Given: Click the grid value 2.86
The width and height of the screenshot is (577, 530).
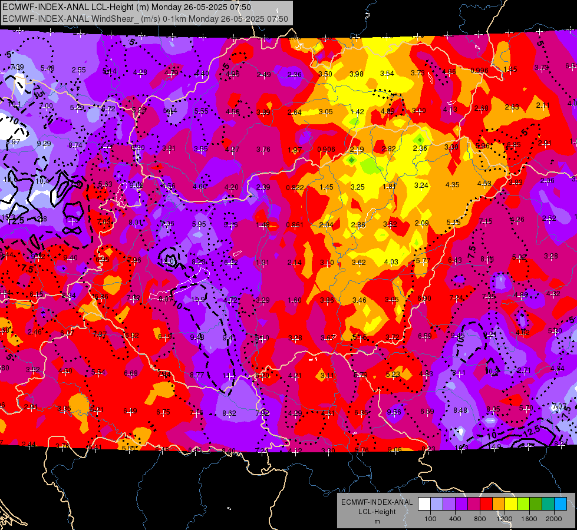Looking at the screenshot, I should [358, 225].
